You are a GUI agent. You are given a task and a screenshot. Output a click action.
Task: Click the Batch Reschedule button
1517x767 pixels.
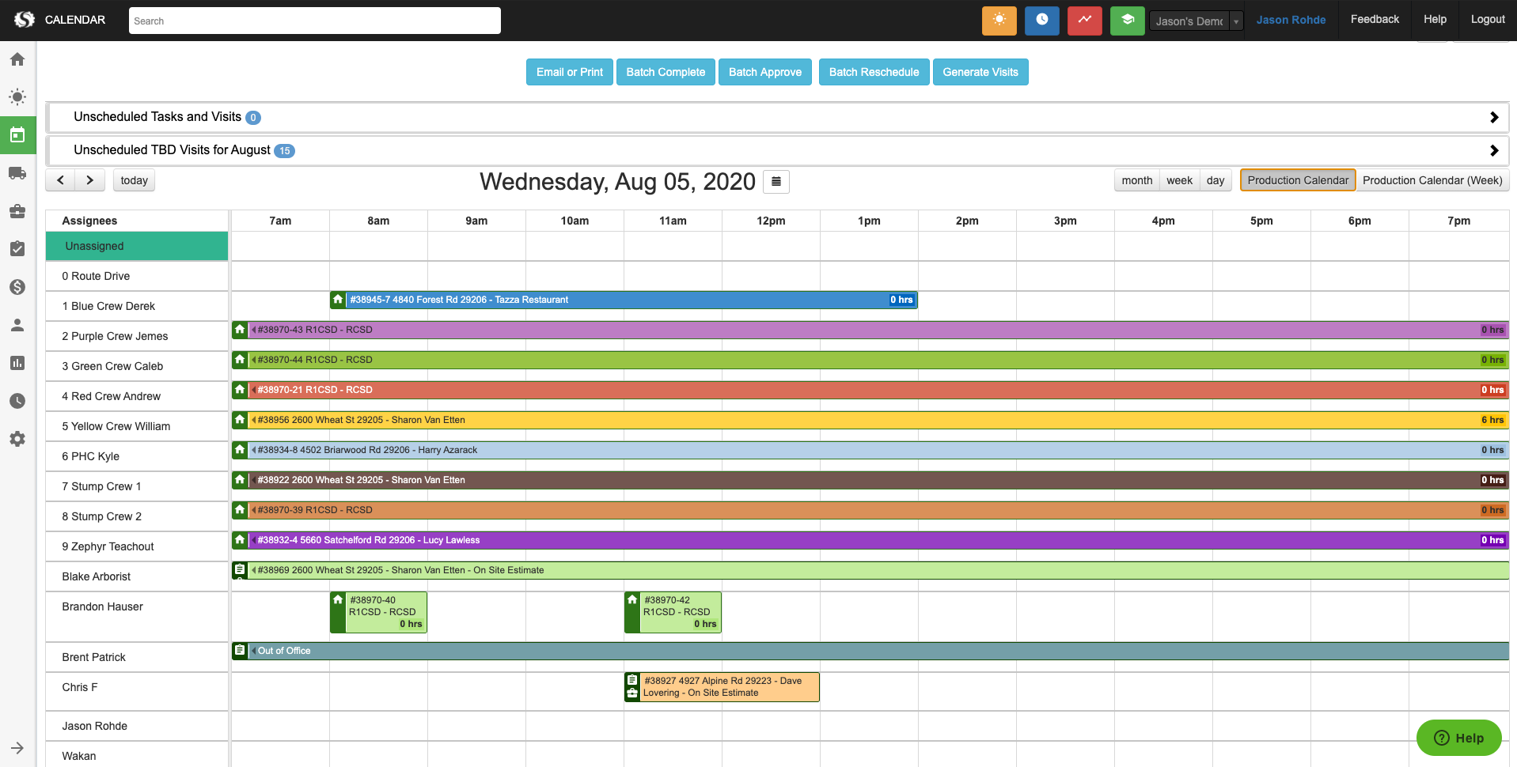pos(874,72)
